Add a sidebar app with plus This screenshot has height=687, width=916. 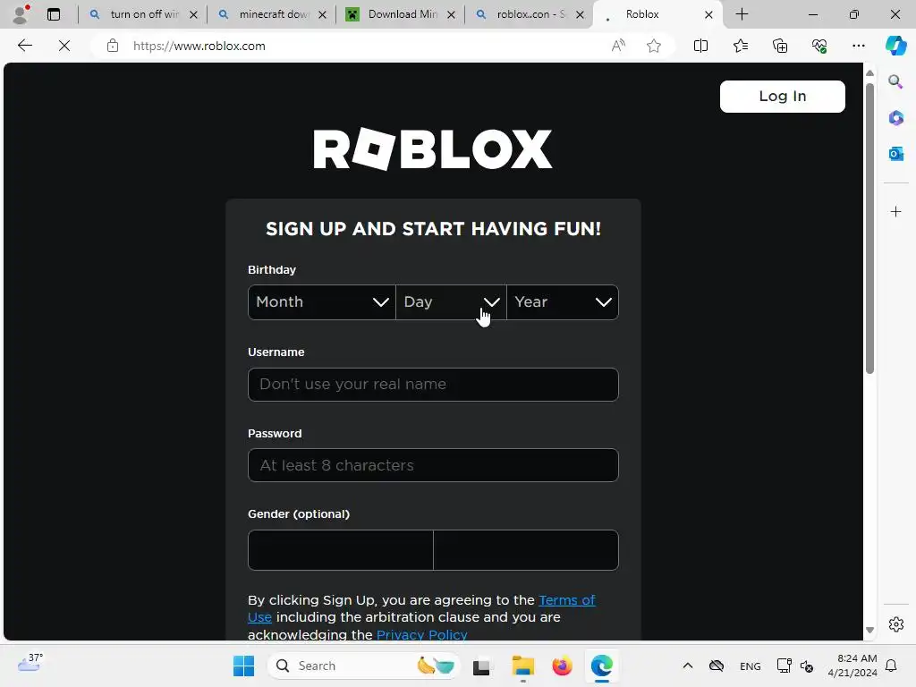tap(895, 211)
